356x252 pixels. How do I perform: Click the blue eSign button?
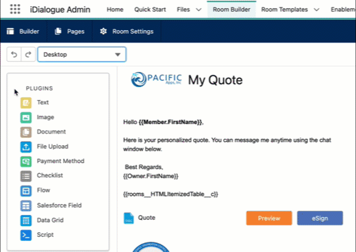[x=320, y=218]
